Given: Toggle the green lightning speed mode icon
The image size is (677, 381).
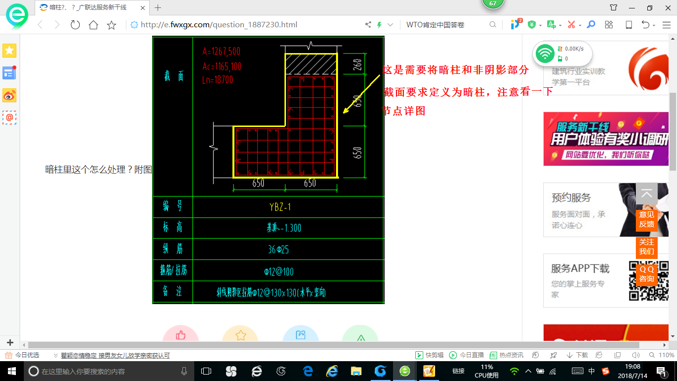Looking at the screenshot, I should (x=379, y=25).
